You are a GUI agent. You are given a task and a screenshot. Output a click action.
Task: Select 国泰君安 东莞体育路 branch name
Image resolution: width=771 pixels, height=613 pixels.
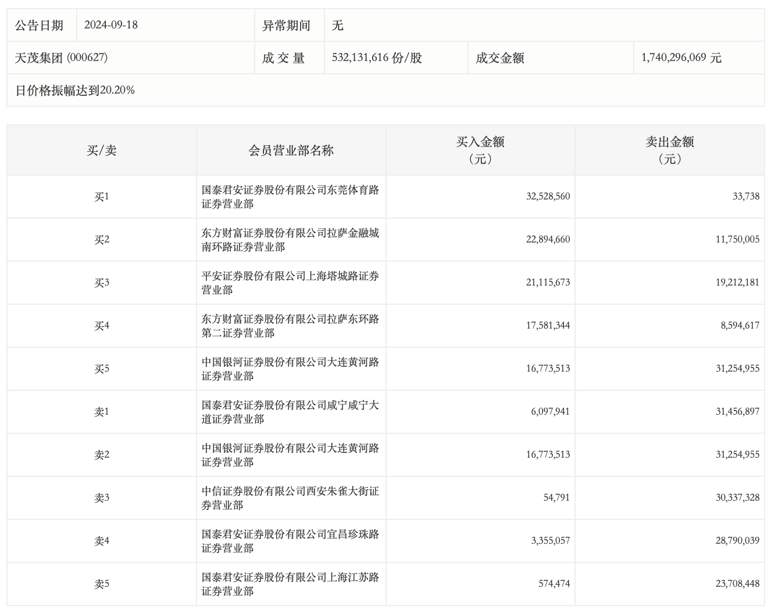(290, 197)
